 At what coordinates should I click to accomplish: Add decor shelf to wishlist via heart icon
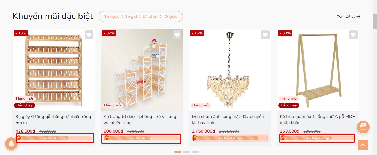pyautogui.click(x=177, y=35)
